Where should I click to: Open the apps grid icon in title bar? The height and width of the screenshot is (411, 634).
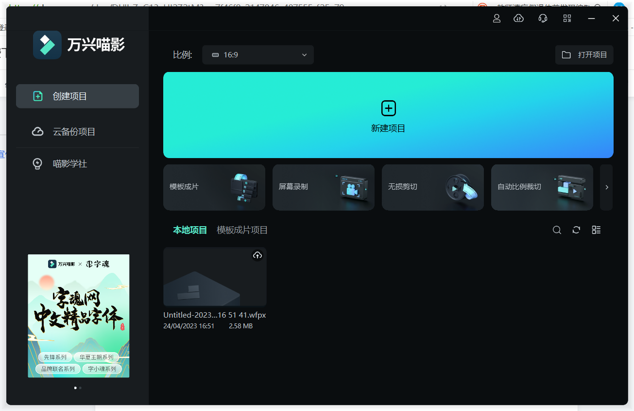(x=567, y=18)
